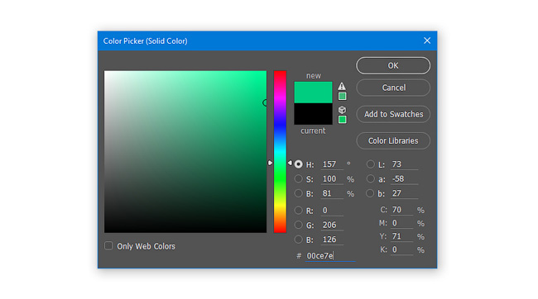Open Color Libraries
538x299 pixels.
393,140
